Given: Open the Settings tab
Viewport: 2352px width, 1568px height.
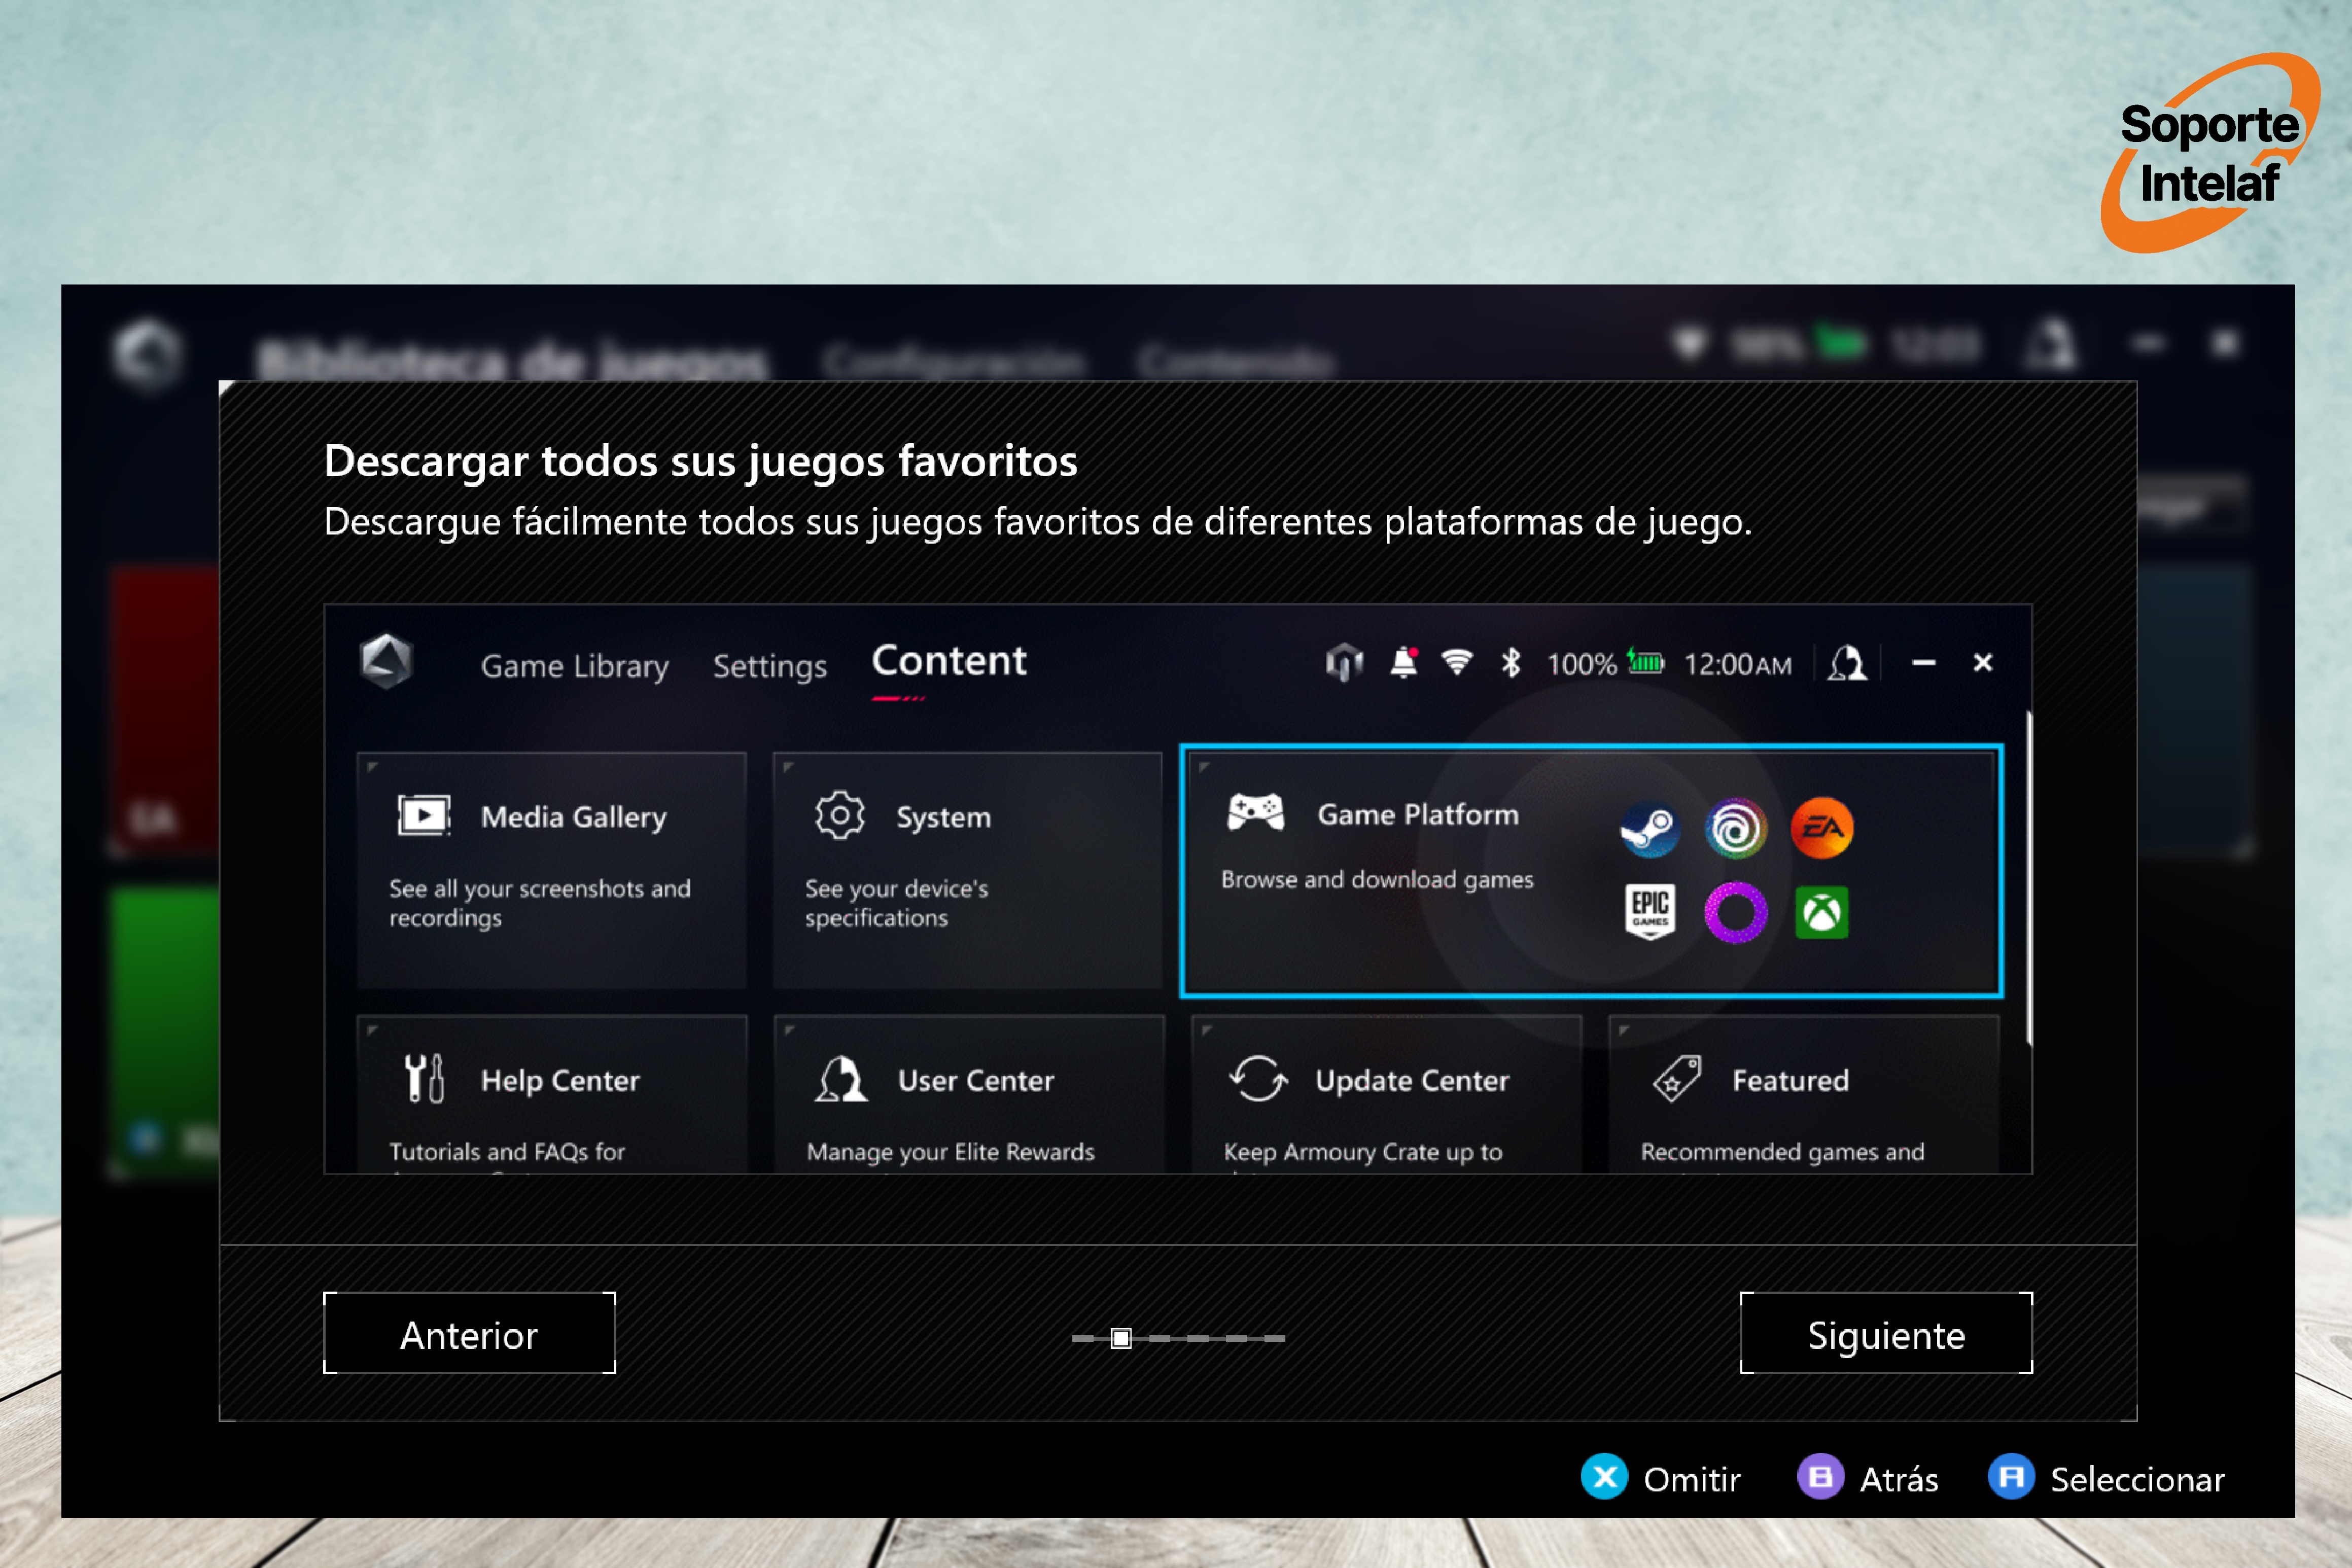Looking at the screenshot, I should coord(769,666).
